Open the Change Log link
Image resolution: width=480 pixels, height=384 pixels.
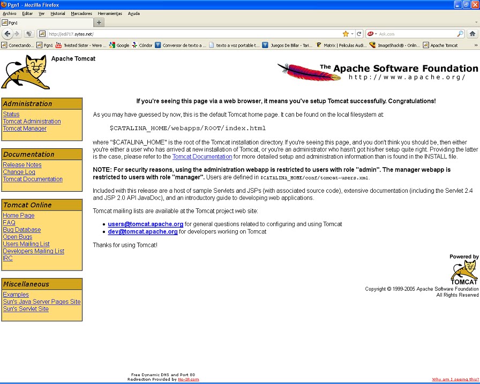[19, 172]
